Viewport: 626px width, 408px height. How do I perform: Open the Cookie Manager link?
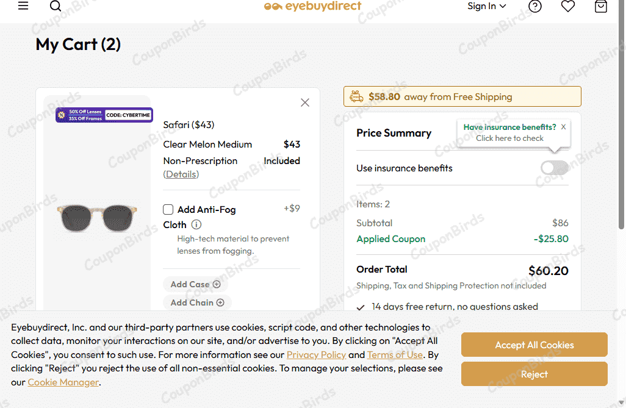tap(63, 382)
